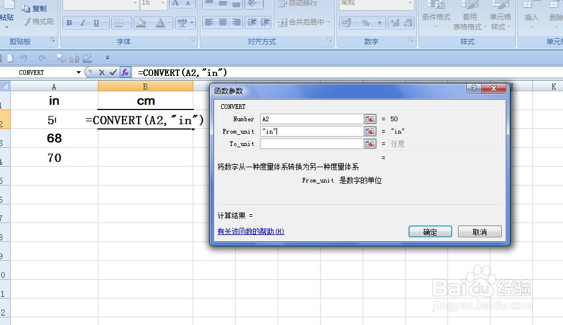Image resolution: width=563 pixels, height=325 pixels.
Task: Toggle Underline formatting button
Action: [x=96, y=23]
